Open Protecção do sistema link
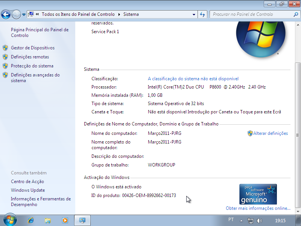 (32, 66)
